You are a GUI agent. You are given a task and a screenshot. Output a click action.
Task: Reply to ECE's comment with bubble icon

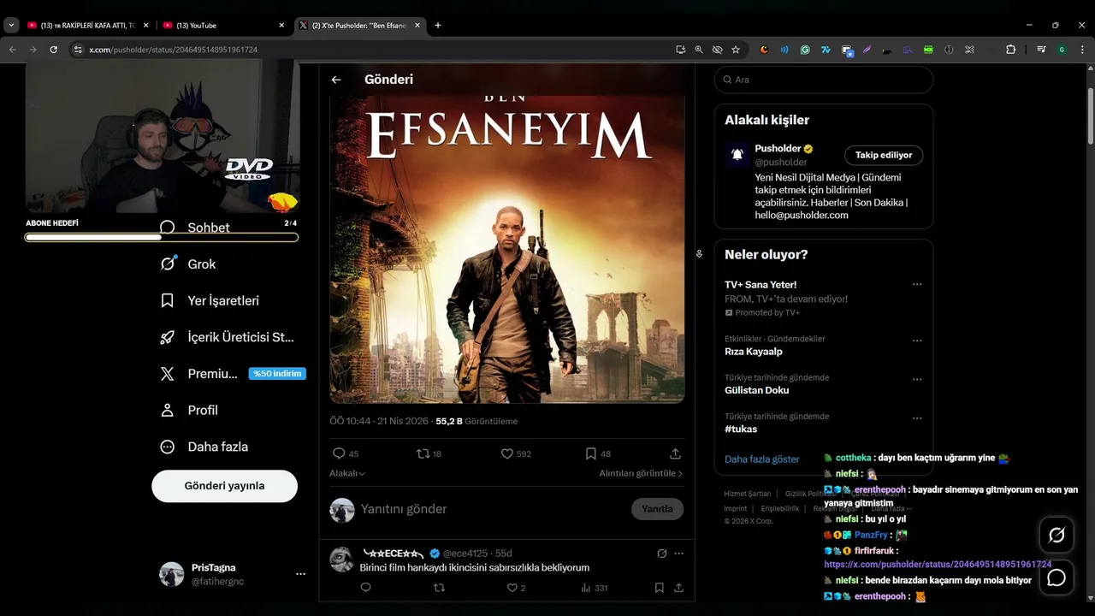[x=365, y=588]
